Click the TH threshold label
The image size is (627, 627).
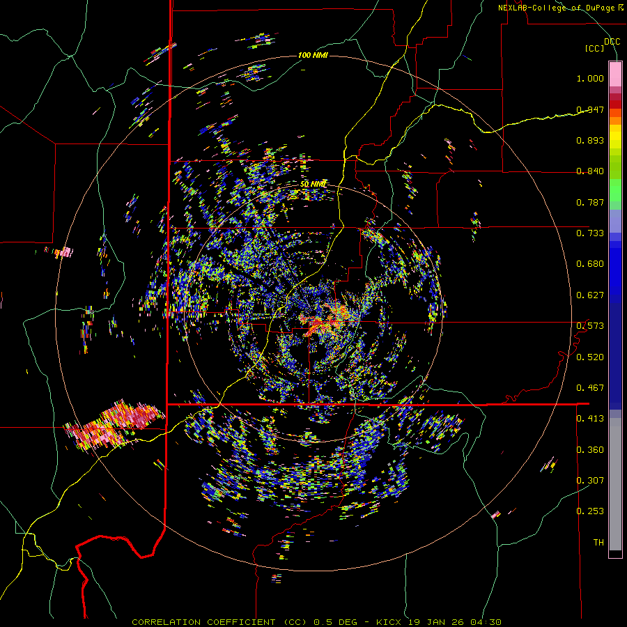(598, 543)
